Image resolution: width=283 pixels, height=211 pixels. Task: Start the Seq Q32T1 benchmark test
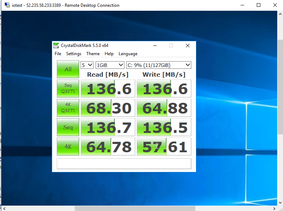point(68,88)
